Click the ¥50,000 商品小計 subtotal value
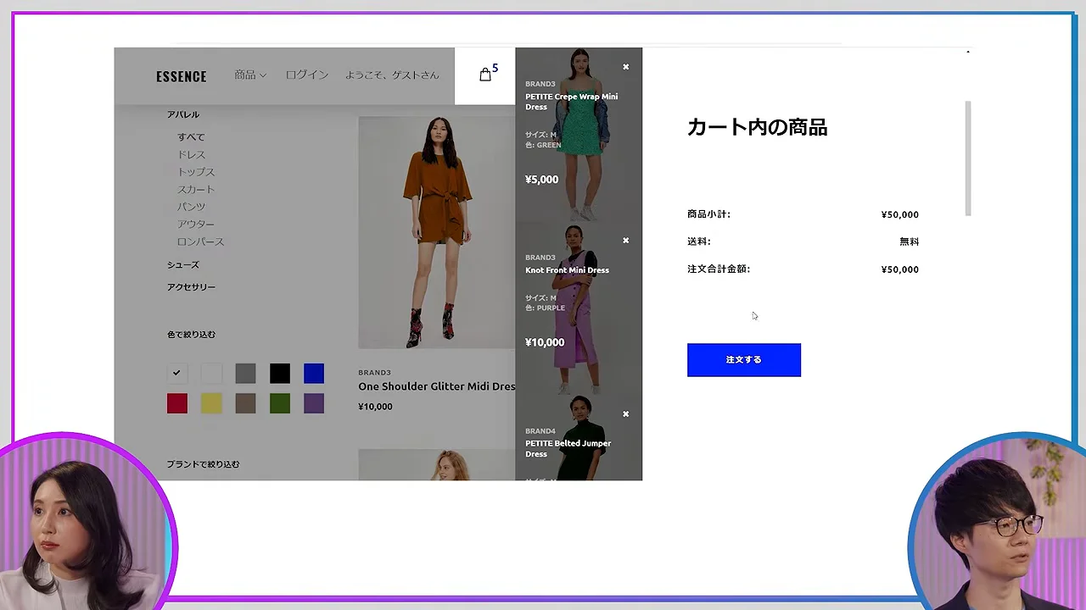1086x610 pixels. click(899, 214)
